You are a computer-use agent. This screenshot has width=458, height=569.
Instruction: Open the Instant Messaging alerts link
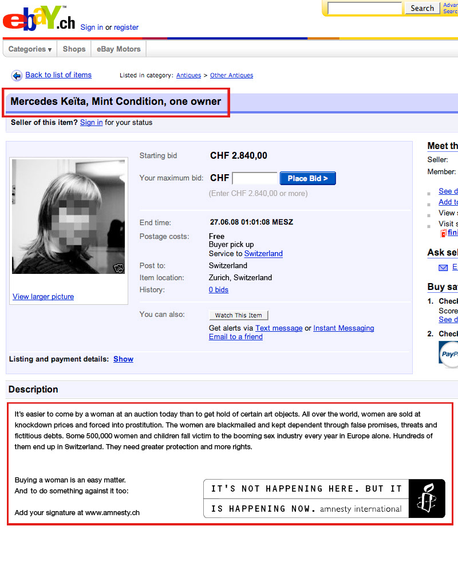343,328
